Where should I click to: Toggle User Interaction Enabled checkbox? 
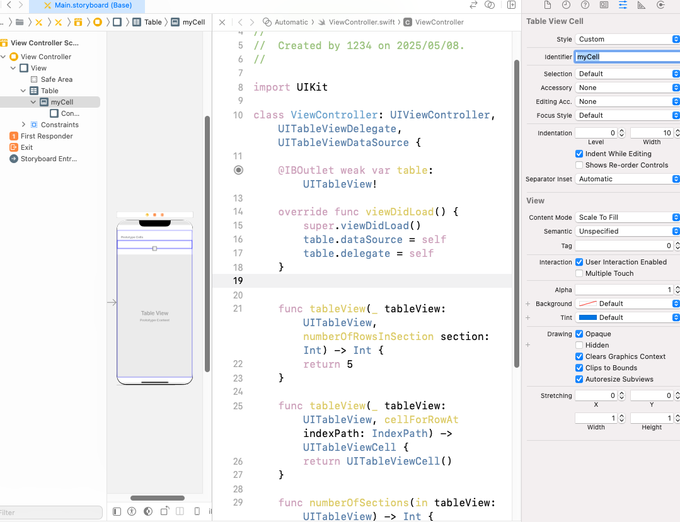pyautogui.click(x=579, y=262)
